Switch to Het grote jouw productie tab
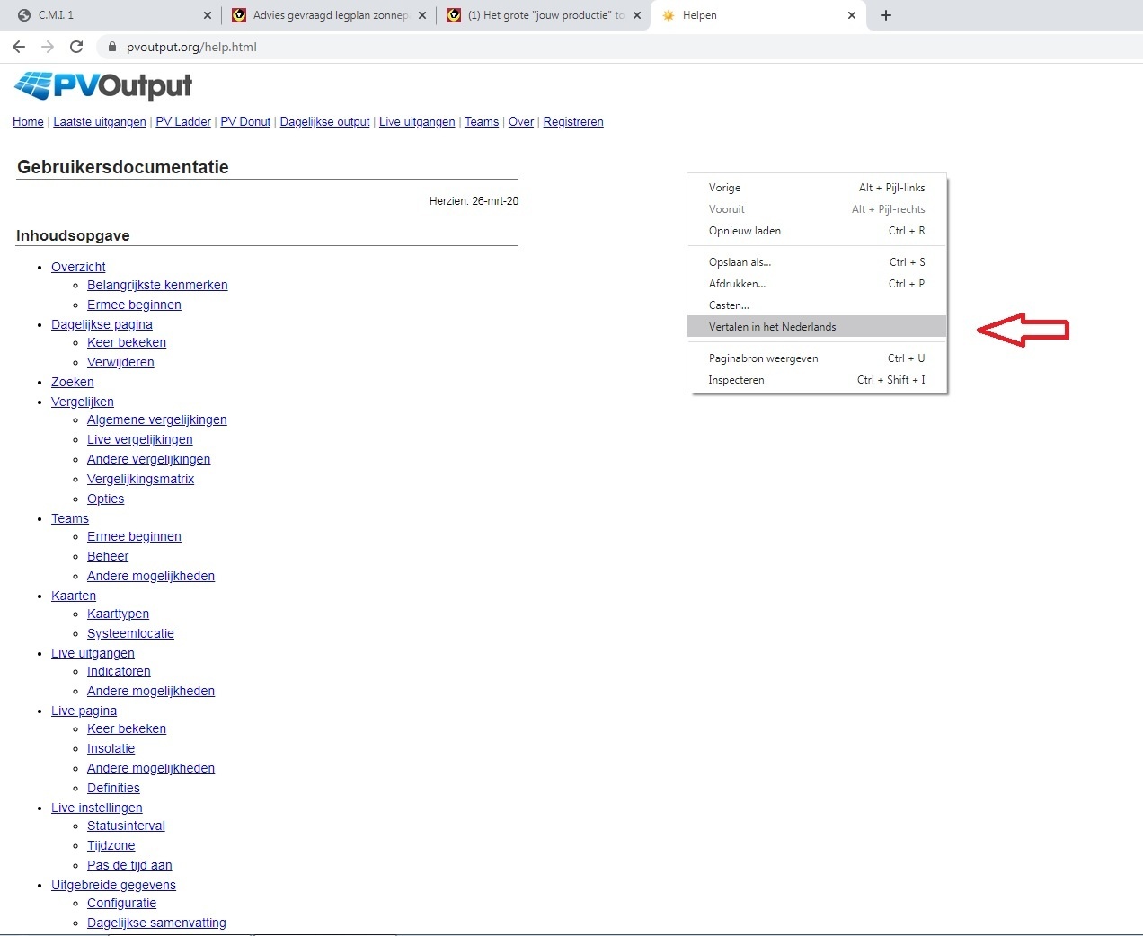Screen dimensions: 1143x936 [543, 15]
